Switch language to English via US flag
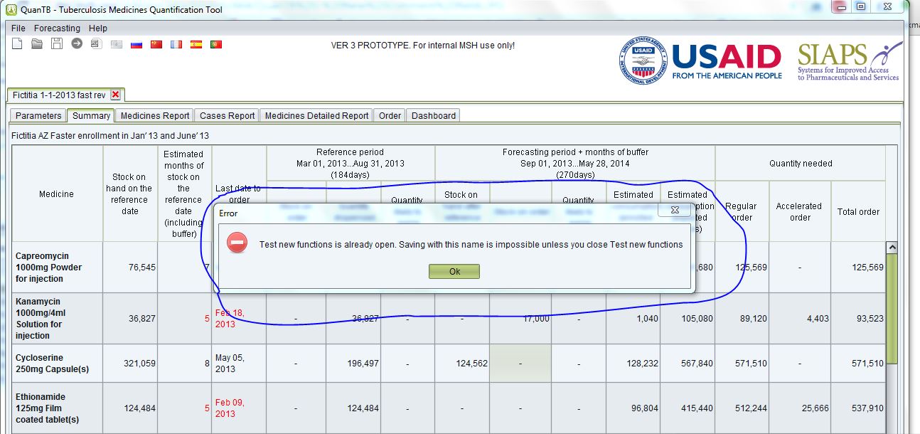920x434 pixels. click(117, 44)
